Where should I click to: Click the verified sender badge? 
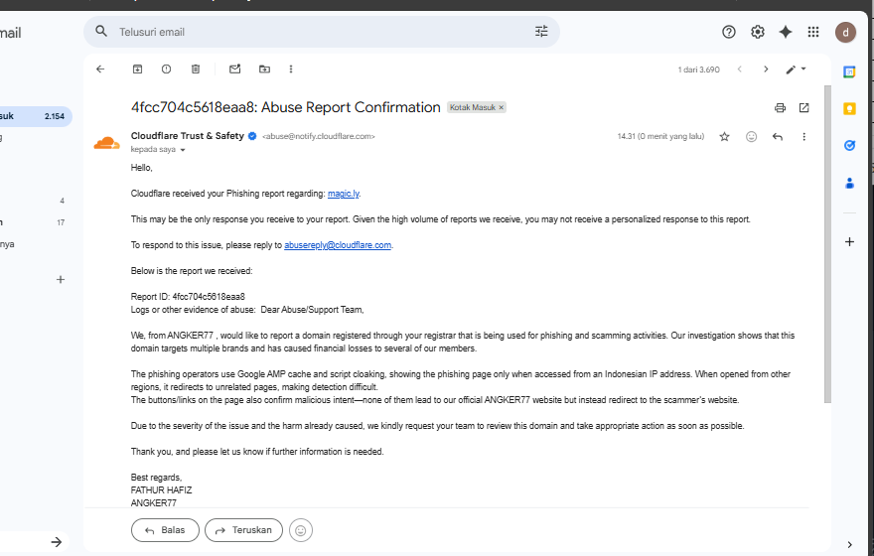[252, 136]
